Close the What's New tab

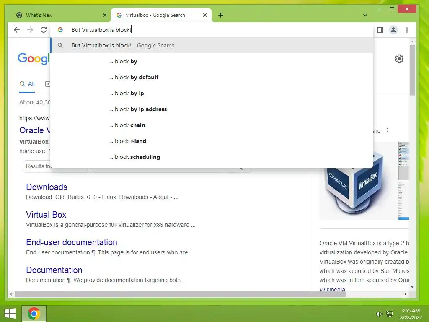(x=104, y=15)
